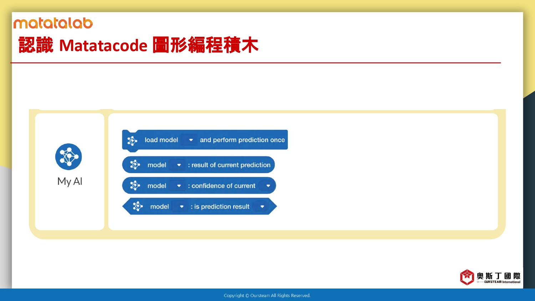Click the icon on confidence of current block

[x=135, y=185]
